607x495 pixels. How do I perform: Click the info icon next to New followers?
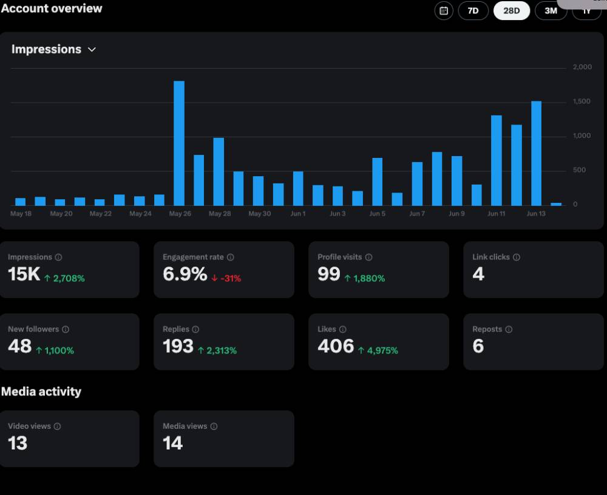66,329
